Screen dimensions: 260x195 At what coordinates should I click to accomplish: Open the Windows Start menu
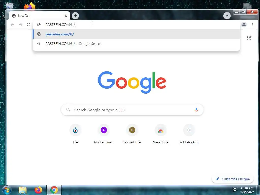7,190
